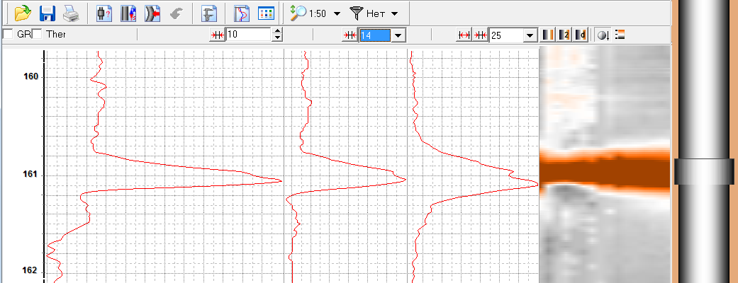Click the pipe with blue-red arrows icon
This screenshot has height=283, width=738.
pos(128,13)
